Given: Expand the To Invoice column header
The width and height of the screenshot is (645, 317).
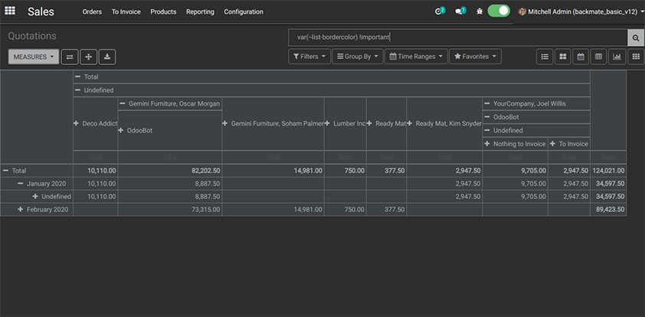Looking at the screenshot, I should click(x=569, y=144).
